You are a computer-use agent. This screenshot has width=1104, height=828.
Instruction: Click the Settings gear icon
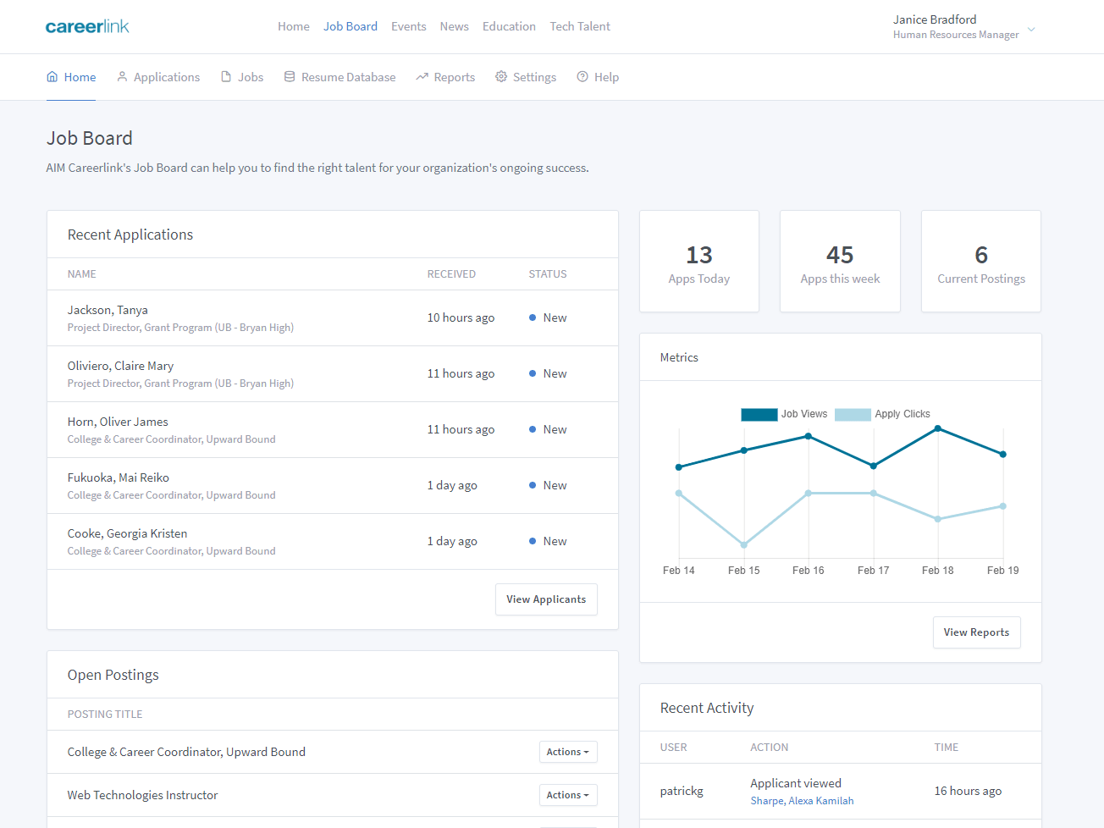click(501, 77)
